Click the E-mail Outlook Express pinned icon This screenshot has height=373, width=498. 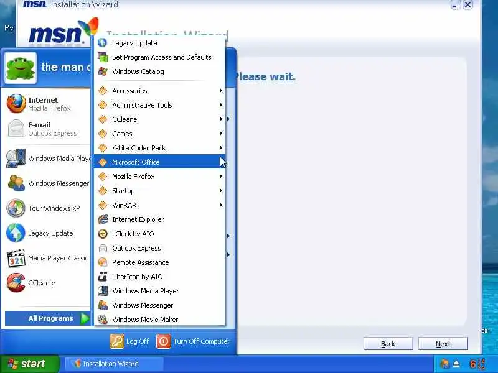(x=16, y=129)
